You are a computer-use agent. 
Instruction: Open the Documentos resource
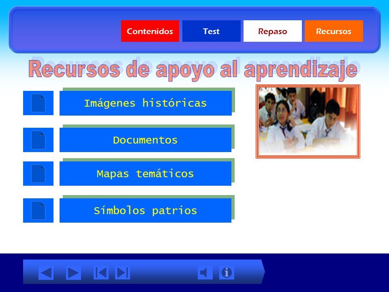145,140
